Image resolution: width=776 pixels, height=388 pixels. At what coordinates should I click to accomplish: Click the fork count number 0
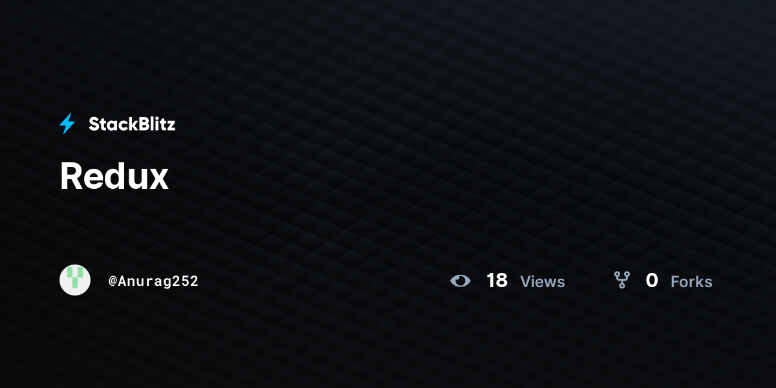point(652,281)
